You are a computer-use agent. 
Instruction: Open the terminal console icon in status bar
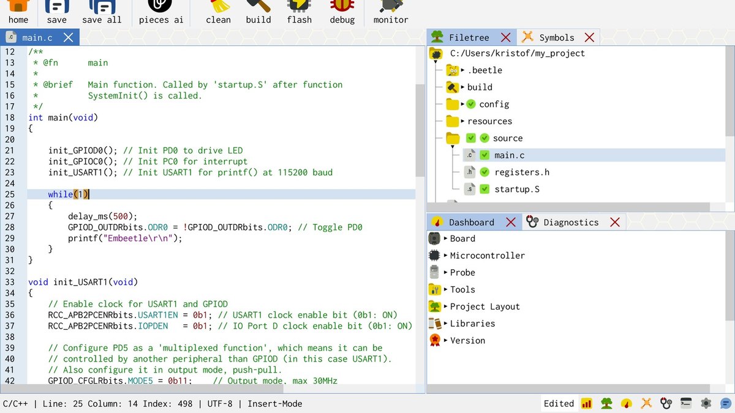tap(686, 403)
